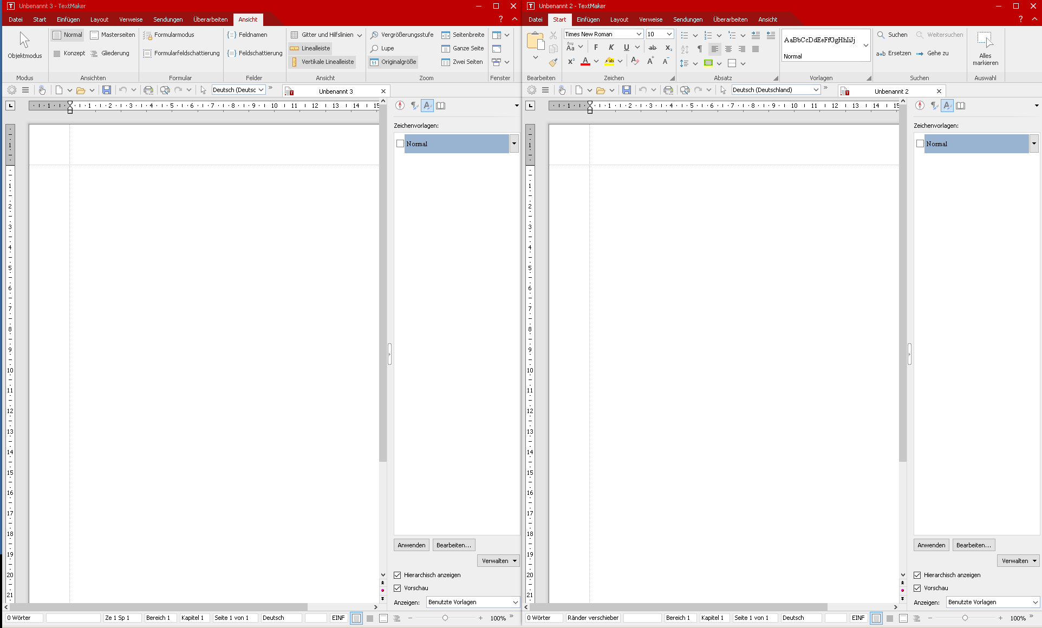Expand the Benutzte Vorlagen dropdown in right panel
1042x628 pixels.
point(1035,602)
